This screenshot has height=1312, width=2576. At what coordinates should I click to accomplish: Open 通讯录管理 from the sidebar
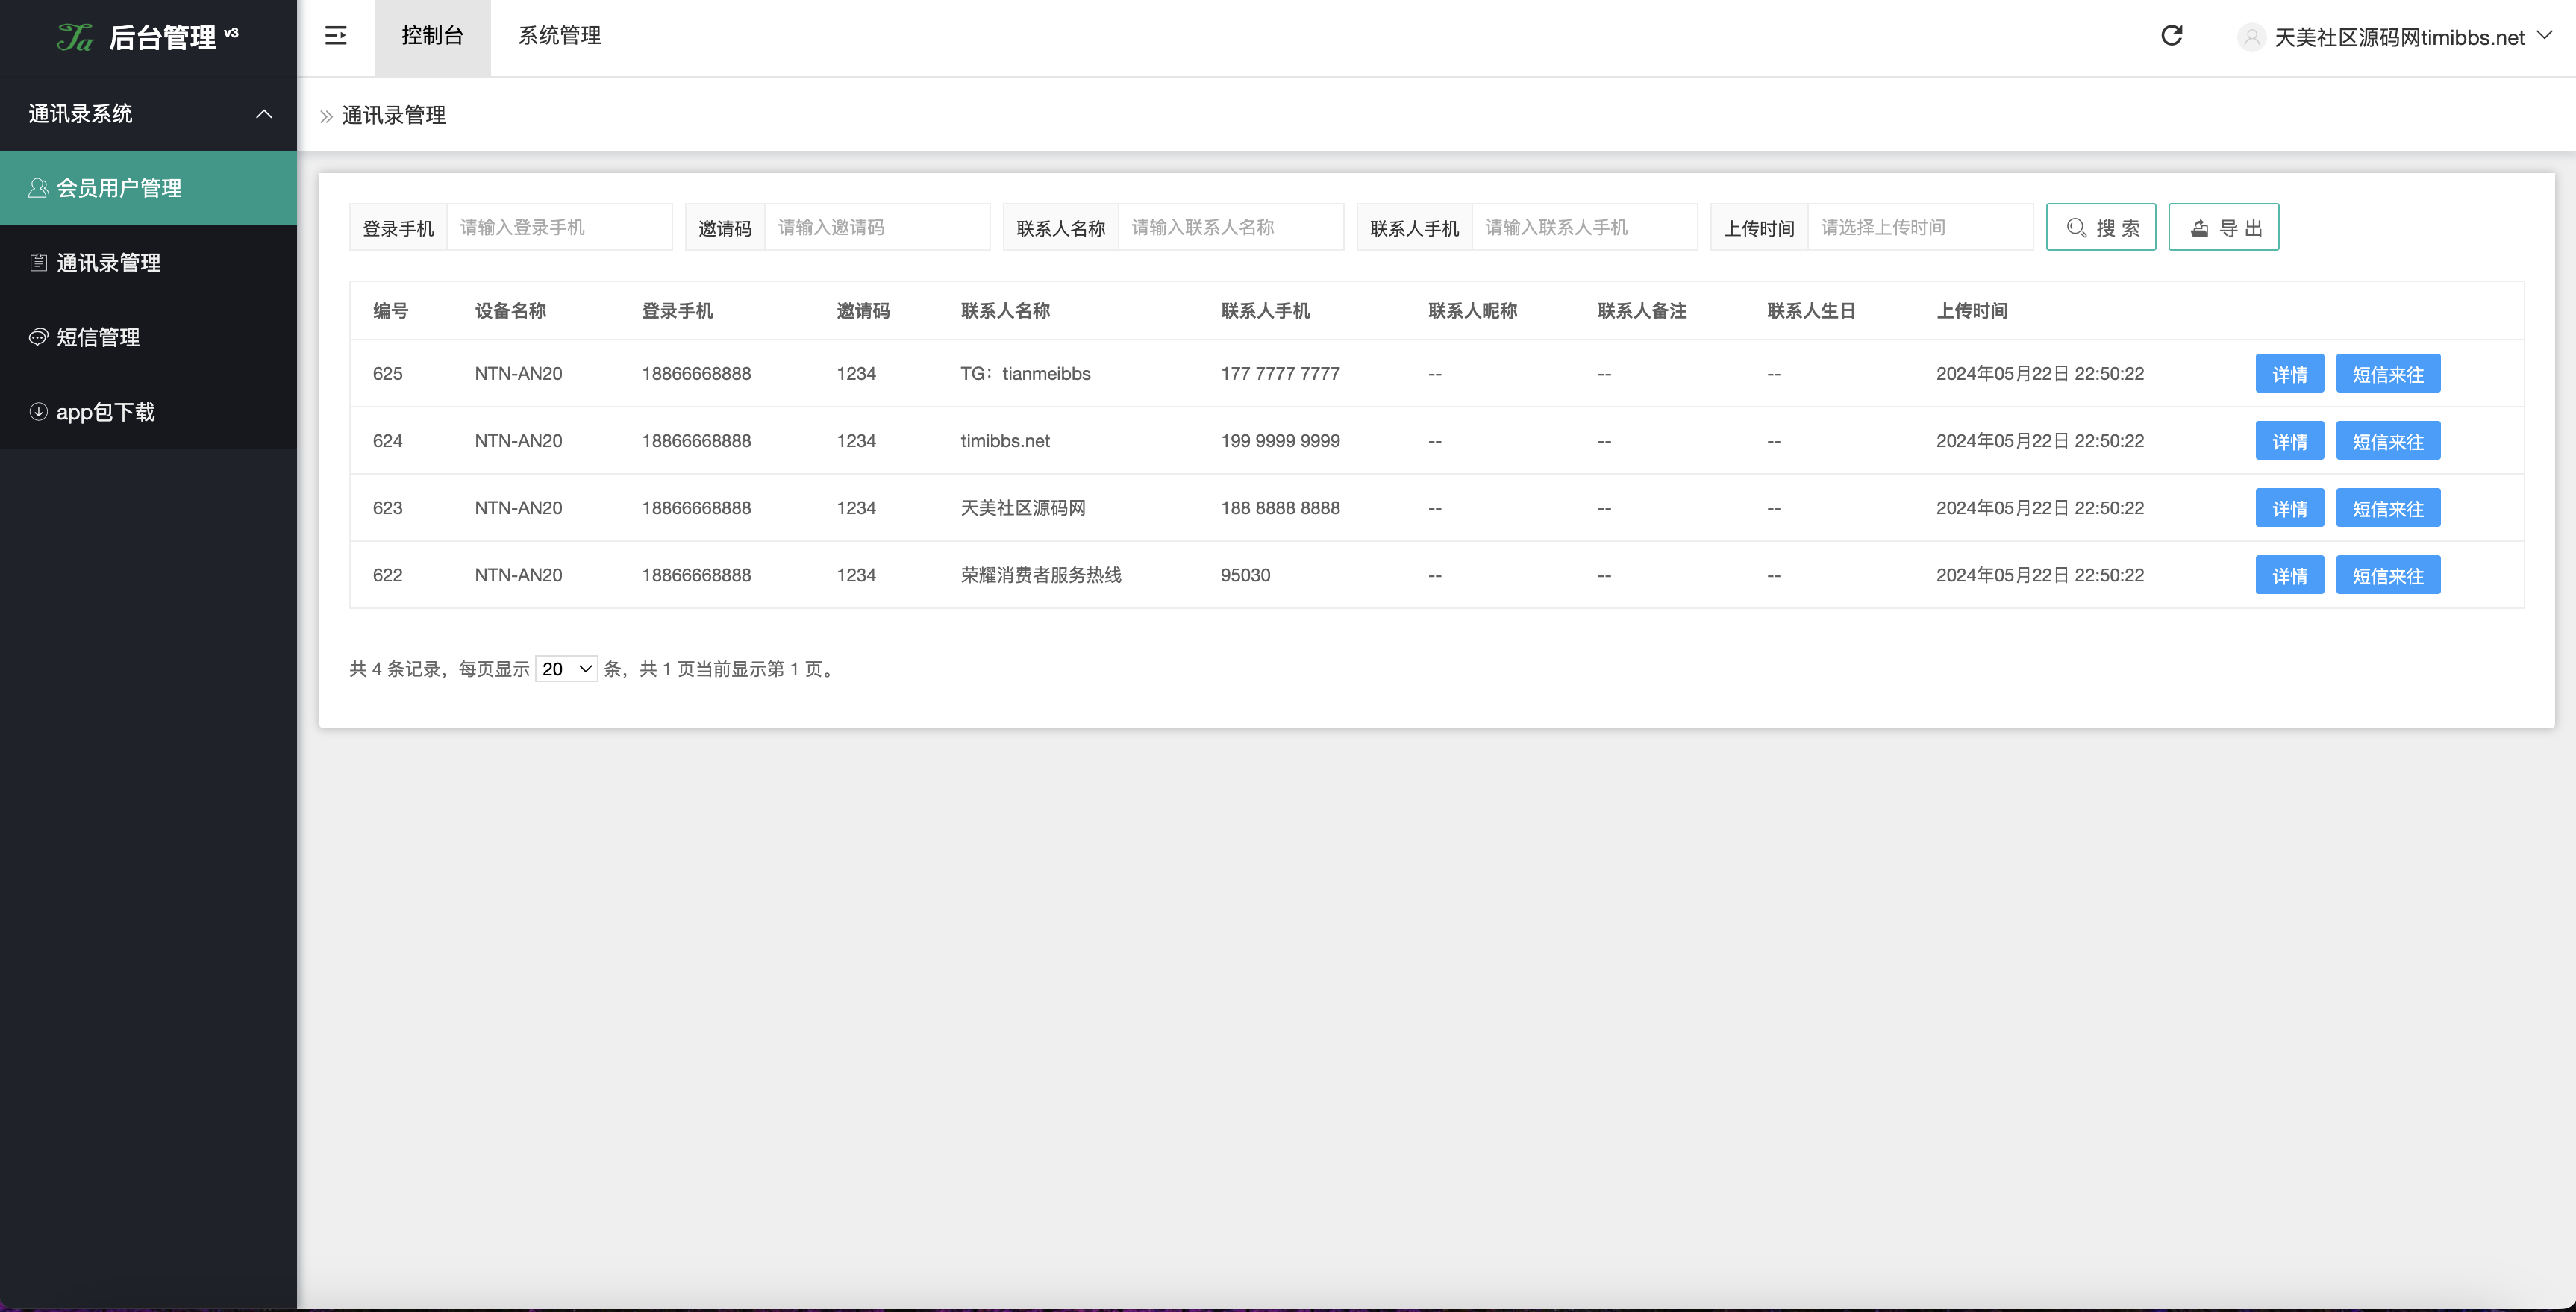point(107,263)
